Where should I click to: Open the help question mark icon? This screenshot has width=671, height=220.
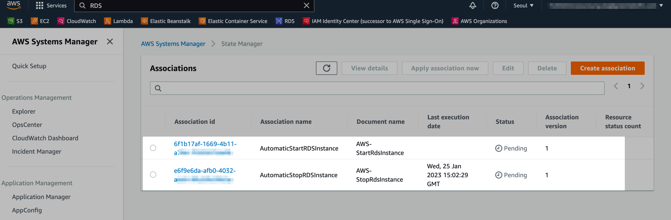click(495, 6)
